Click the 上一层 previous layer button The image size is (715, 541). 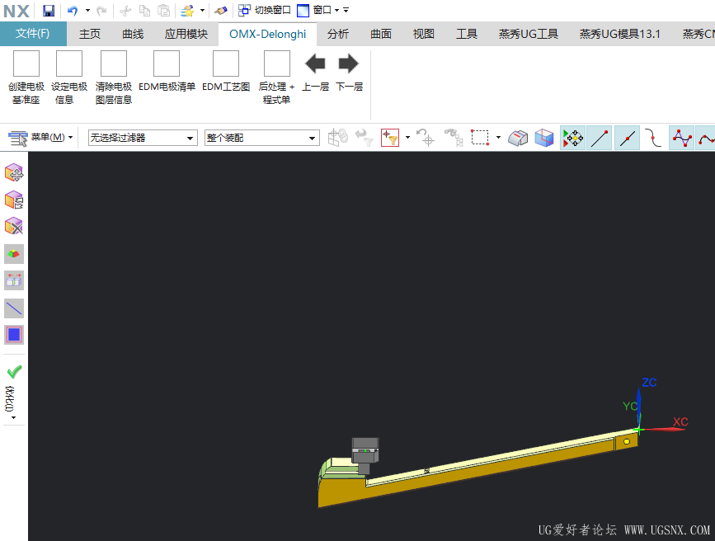pos(316,63)
